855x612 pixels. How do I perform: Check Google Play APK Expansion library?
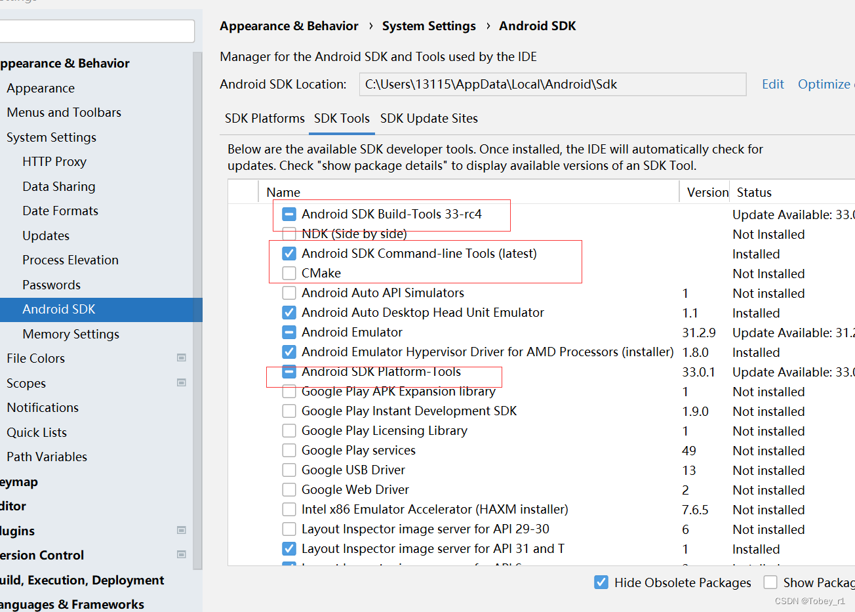tap(289, 392)
